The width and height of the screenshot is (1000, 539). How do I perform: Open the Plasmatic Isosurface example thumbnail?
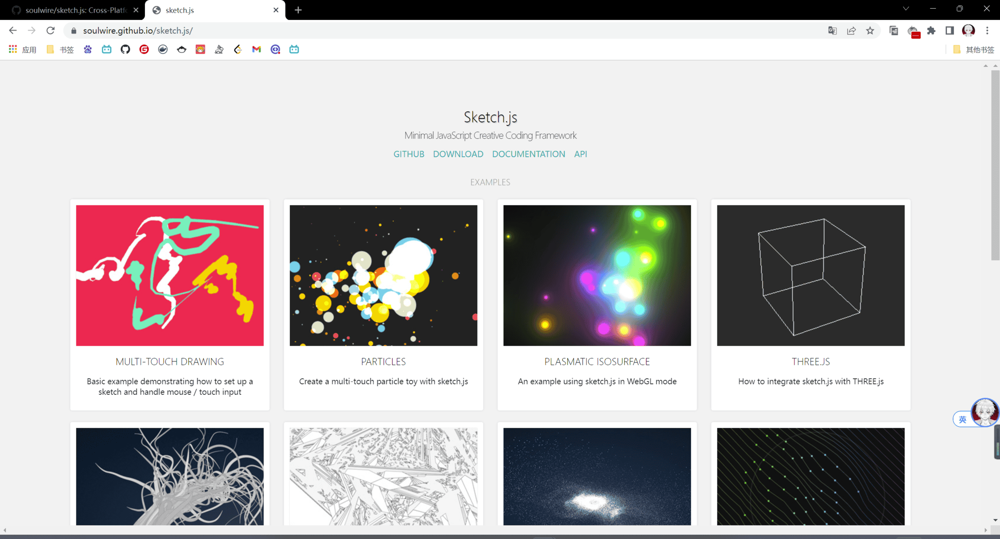point(597,275)
